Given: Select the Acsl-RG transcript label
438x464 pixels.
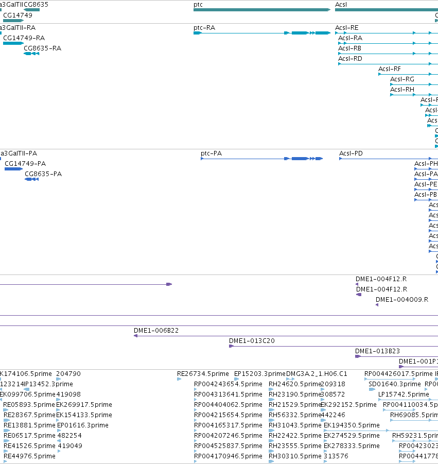Looking at the screenshot, I should pos(402,80).
